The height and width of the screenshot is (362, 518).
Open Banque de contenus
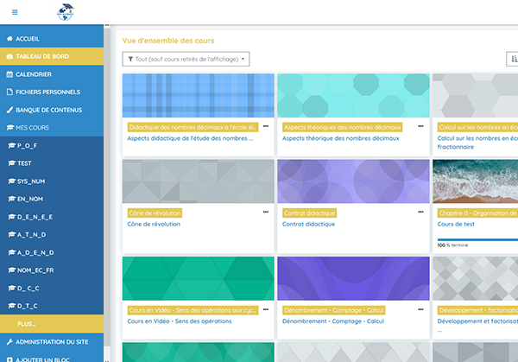[48, 111]
